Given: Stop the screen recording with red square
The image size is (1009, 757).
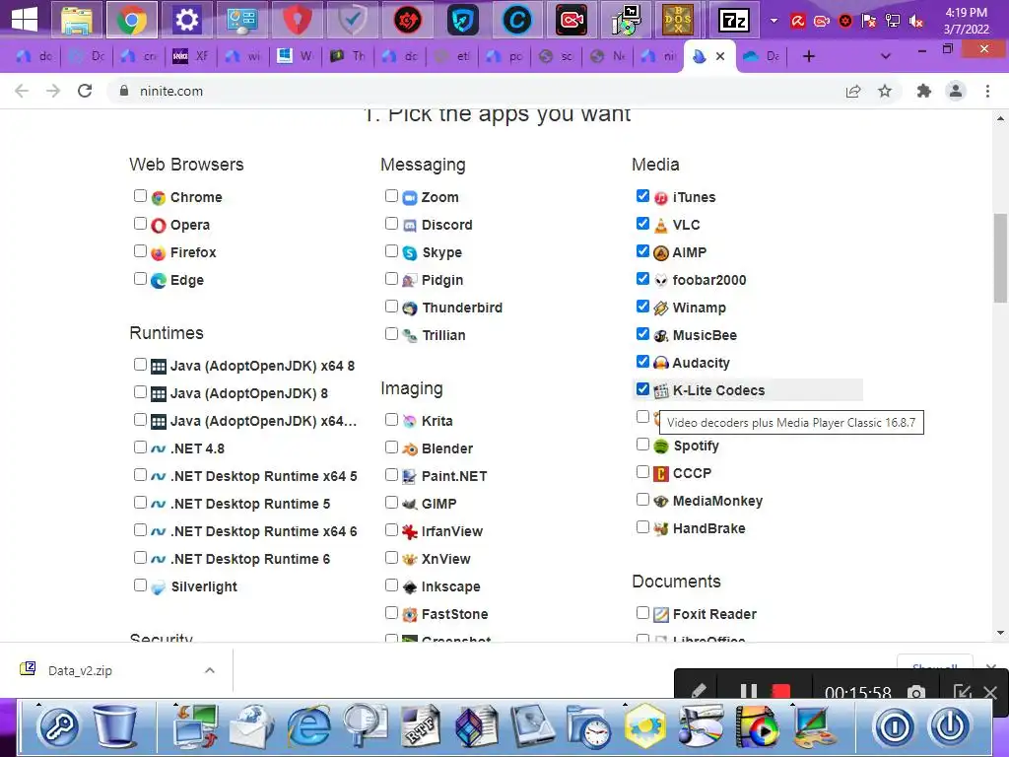Looking at the screenshot, I should click(x=781, y=692).
